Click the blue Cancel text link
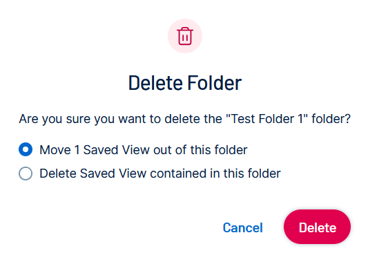This screenshot has height=262, width=368. 242,227
